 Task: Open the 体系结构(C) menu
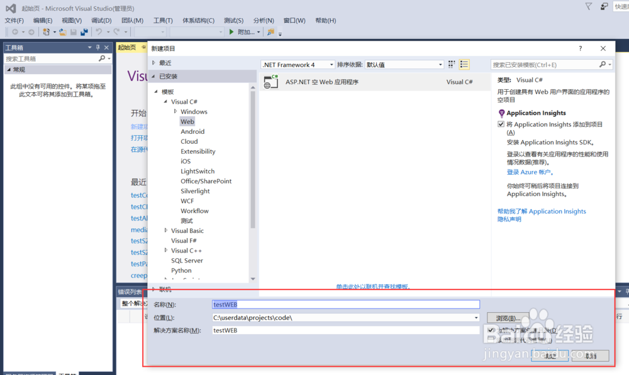[x=198, y=21]
